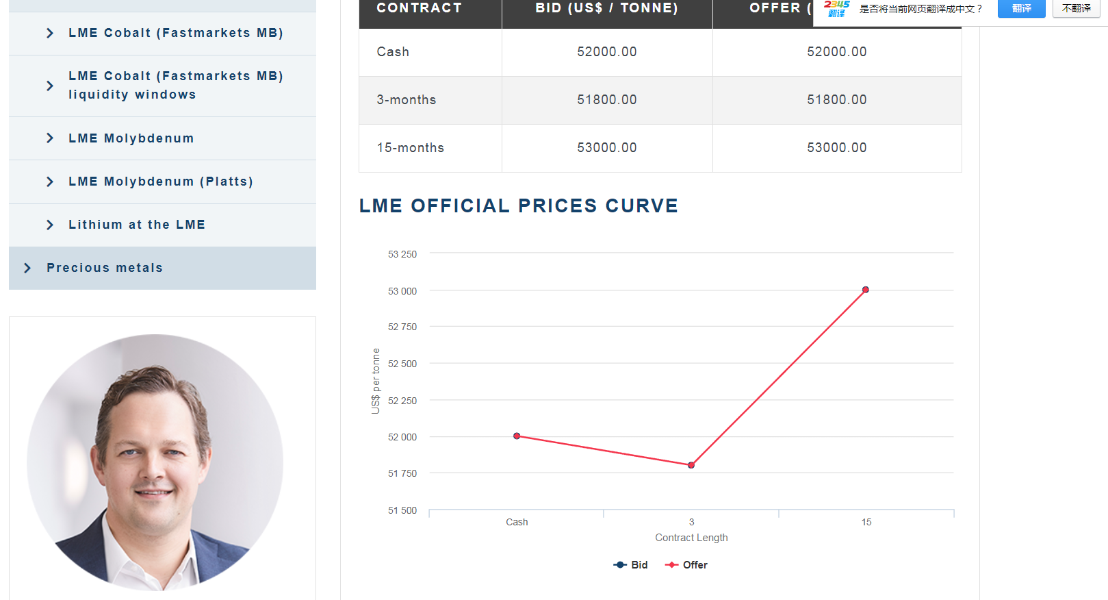Expand chevron beside Precious metals
The width and height of the screenshot is (1108, 600).
[x=28, y=268]
